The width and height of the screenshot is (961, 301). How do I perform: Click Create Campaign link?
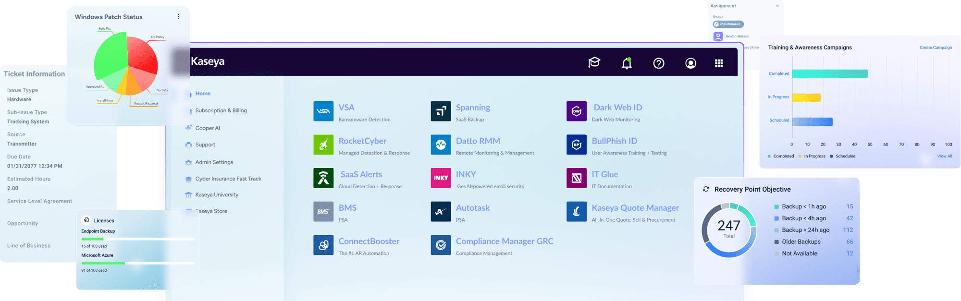tap(936, 48)
